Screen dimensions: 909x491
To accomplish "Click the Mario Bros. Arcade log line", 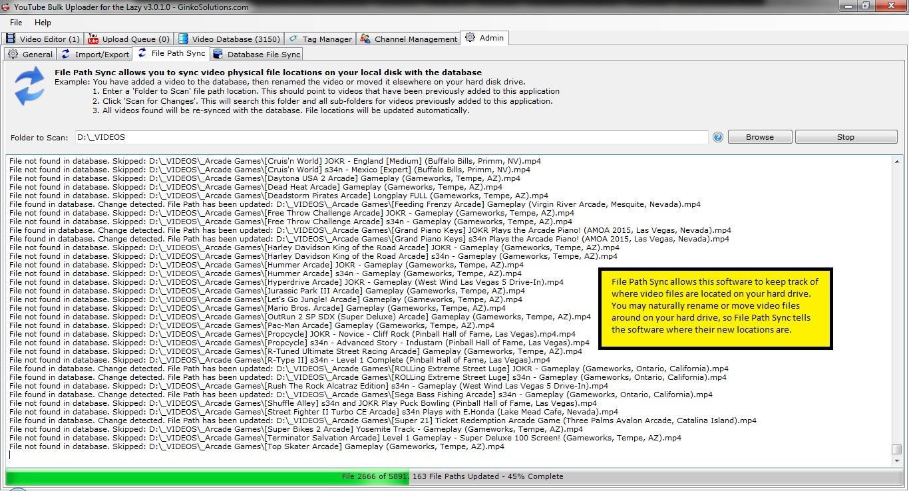I will [x=258, y=308].
